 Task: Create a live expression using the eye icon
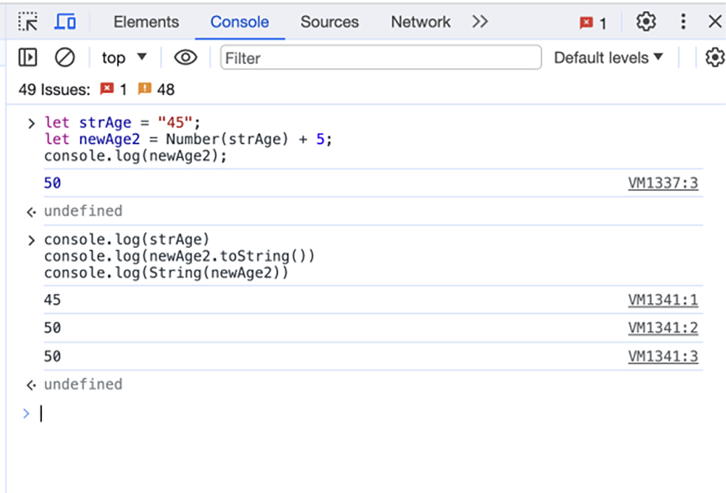pyautogui.click(x=185, y=57)
